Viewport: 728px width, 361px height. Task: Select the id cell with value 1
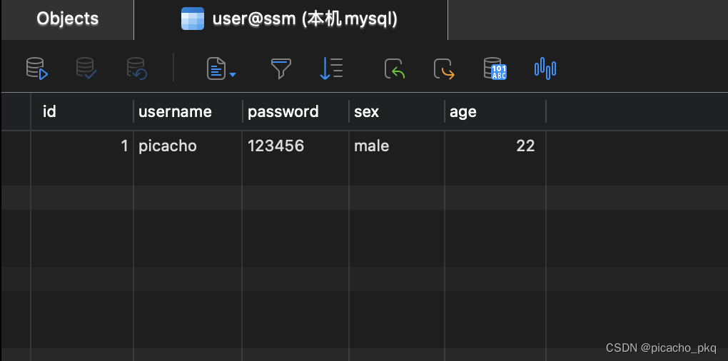tap(82, 146)
